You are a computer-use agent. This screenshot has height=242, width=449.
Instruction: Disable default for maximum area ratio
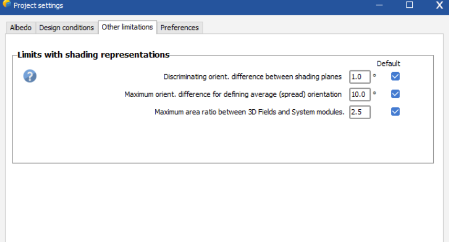[x=395, y=112]
